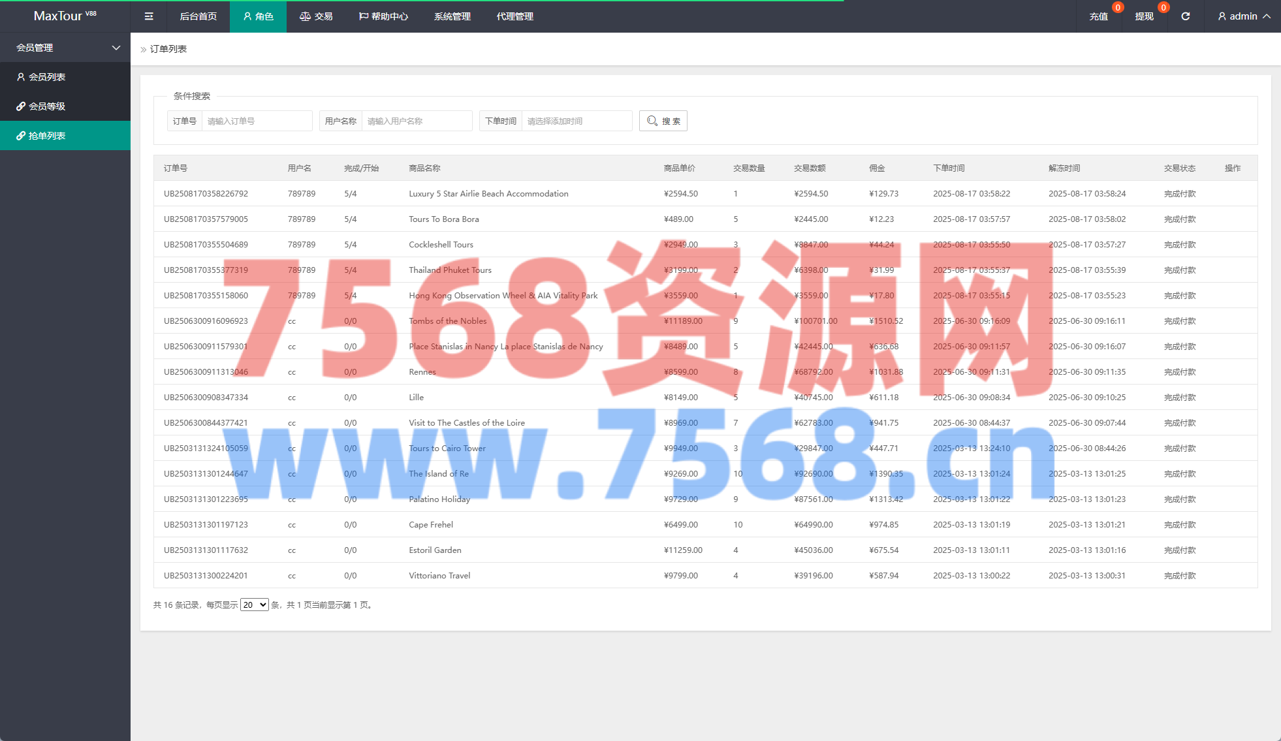
Task: Select 抢单列表 in the sidebar
Action: (x=47, y=136)
